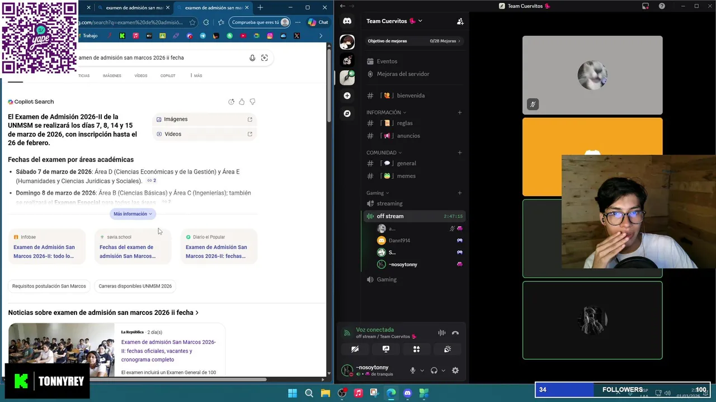Open noise suppression waveform icon in Discord

[x=442, y=333]
